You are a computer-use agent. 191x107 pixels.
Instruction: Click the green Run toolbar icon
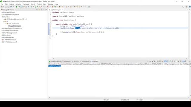coord(36,7)
